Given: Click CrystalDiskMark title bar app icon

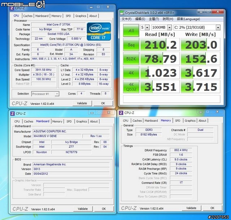Looking at the screenshot, I should [x=122, y=13].
